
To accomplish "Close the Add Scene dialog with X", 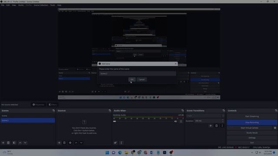I will 175,64.
